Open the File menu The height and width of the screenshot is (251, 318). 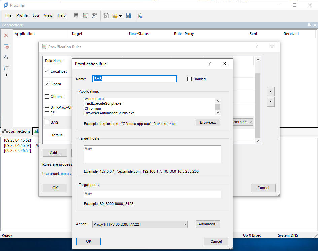point(8,15)
